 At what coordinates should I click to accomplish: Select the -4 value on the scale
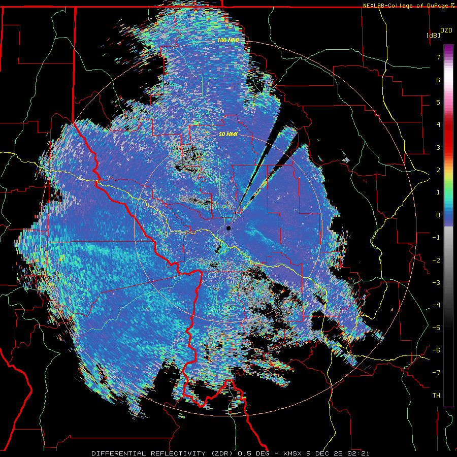coord(436,305)
